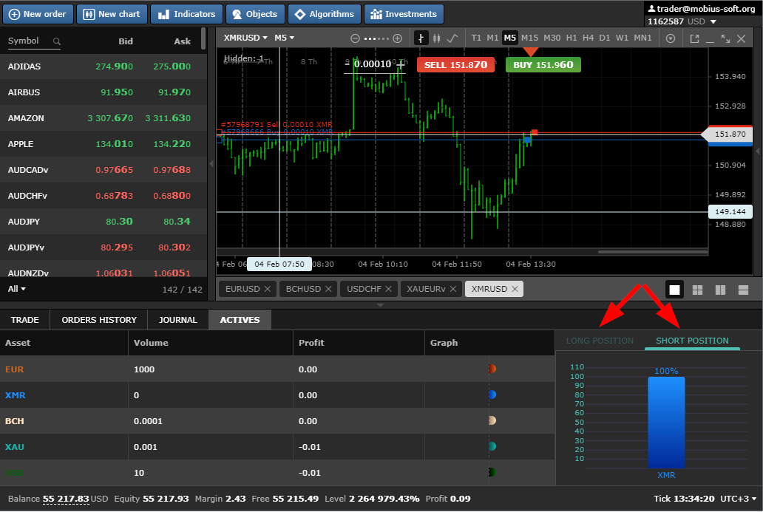The width and height of the screenshot is (763, 512).
Task: Zoom in the chart with the plus icon
Action: pos(398,38)
